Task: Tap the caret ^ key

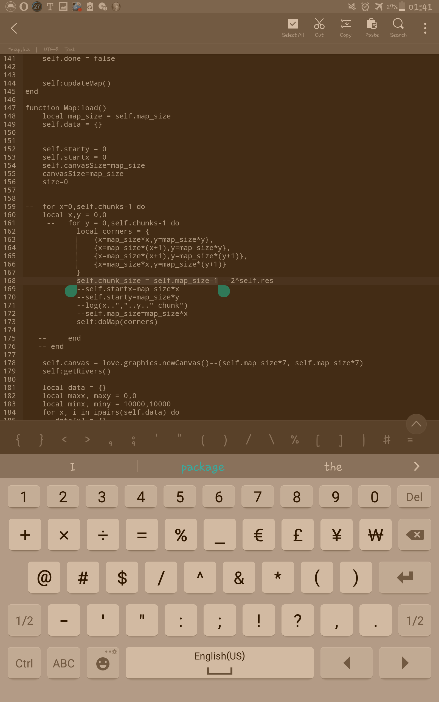Action: pyautogui.click(x=200, y=577)
